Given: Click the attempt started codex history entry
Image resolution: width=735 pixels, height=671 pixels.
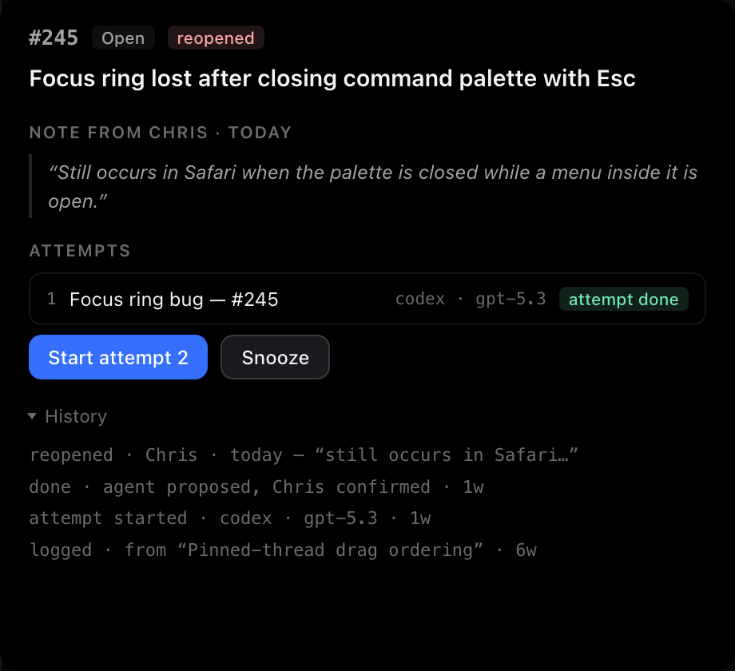Looking at the screenshot, I should click(230, 518).
